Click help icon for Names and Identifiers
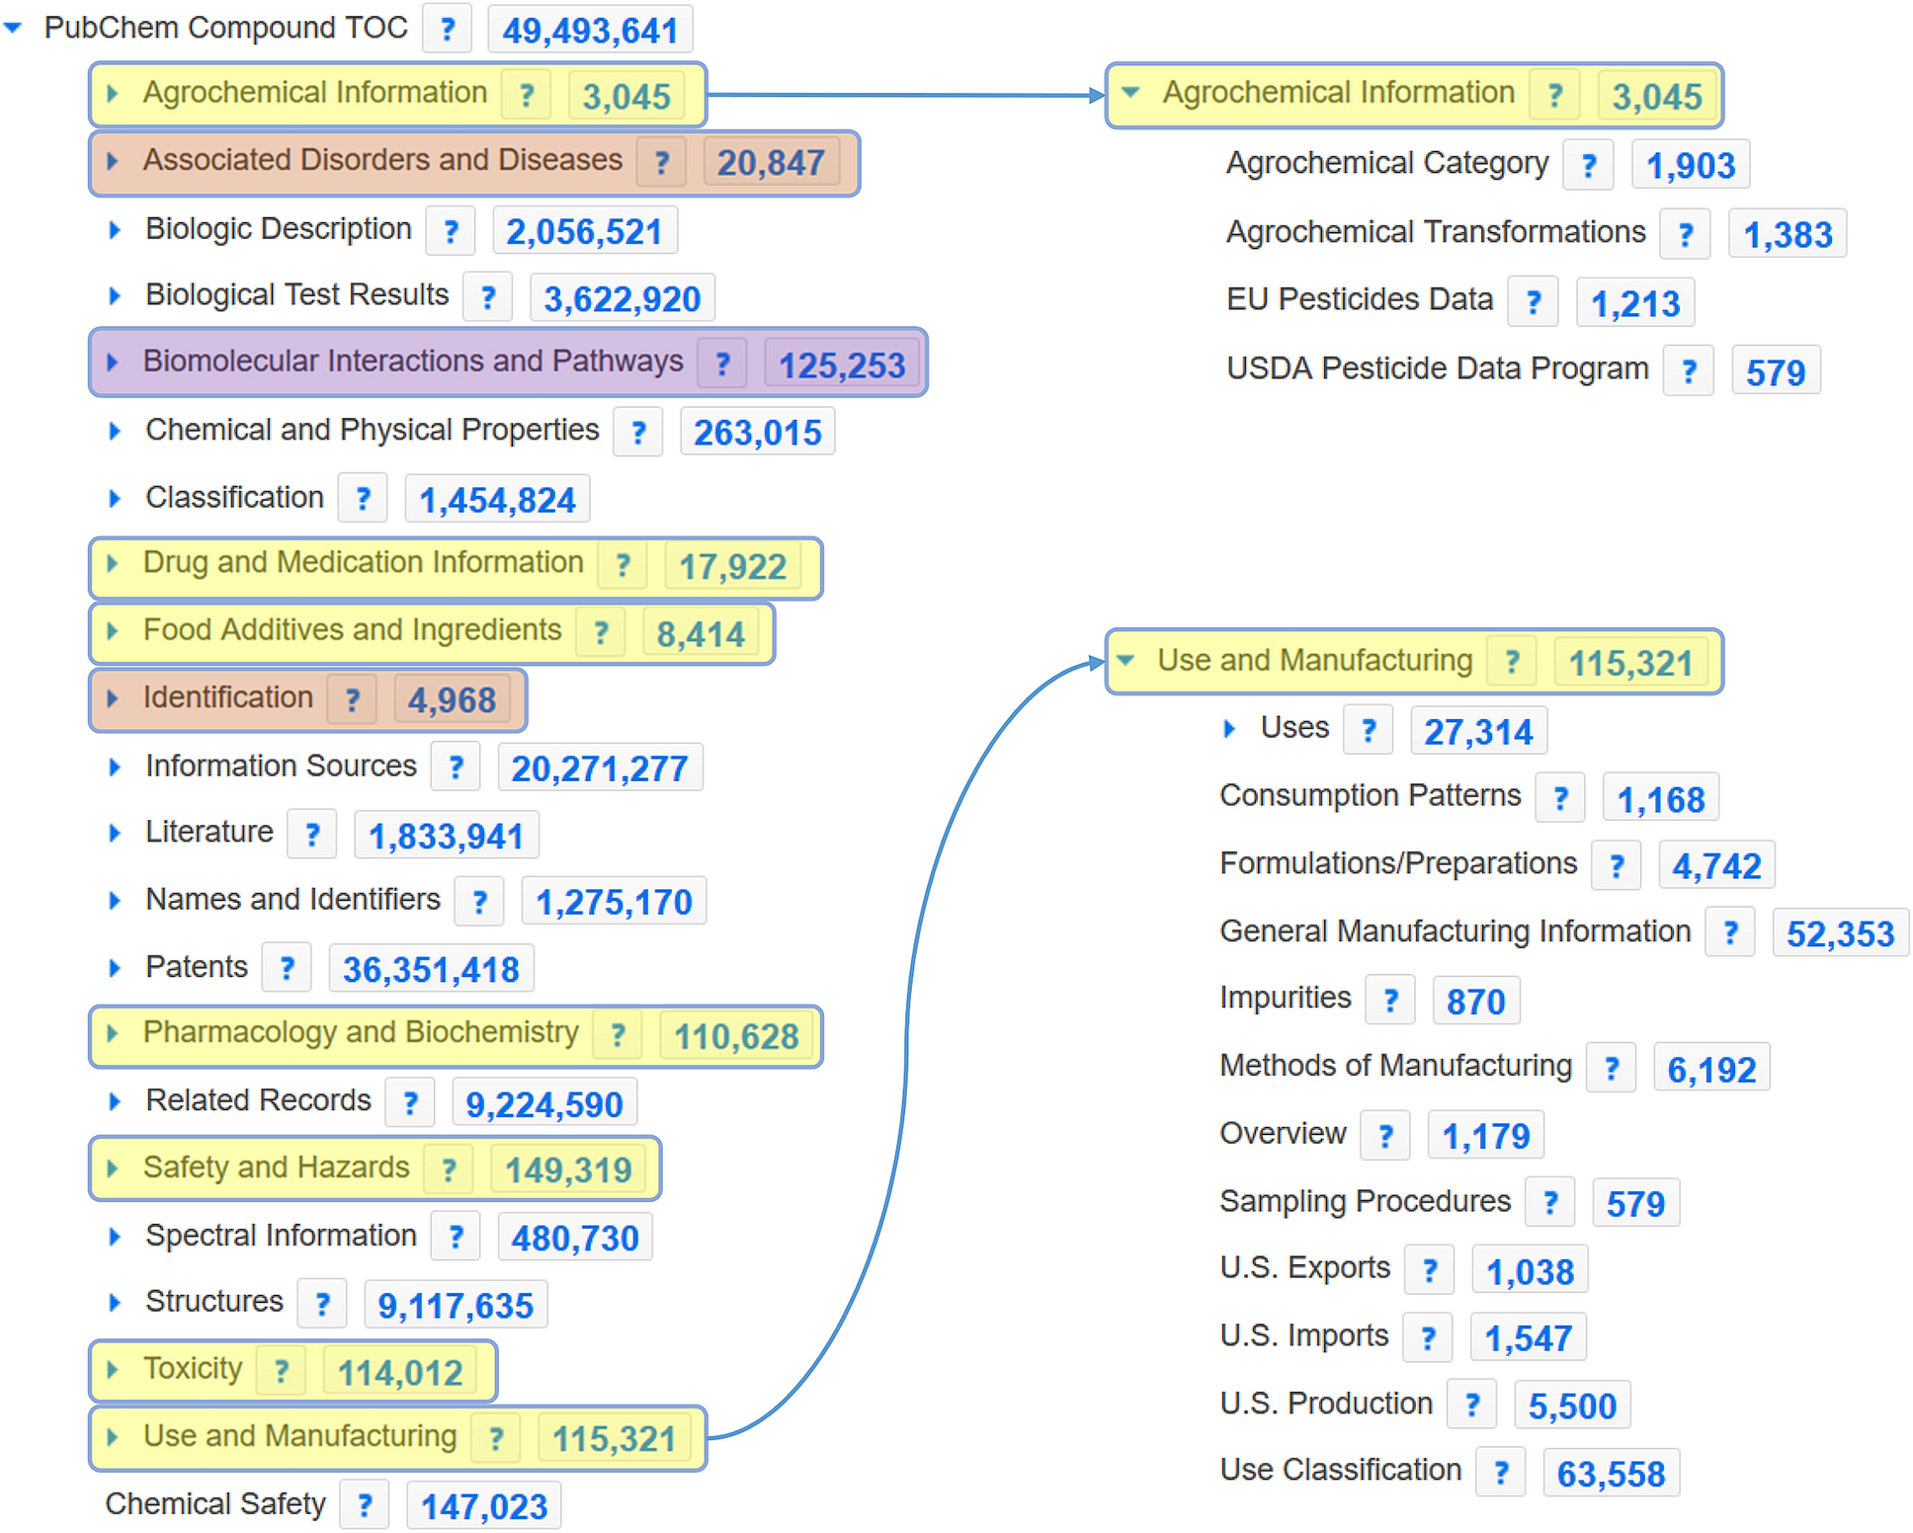Image resolution: width=1913 pixels, height=1533 pixels. [479, 901]
